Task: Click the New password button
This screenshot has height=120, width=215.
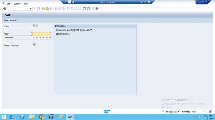Action: point(11,20)
